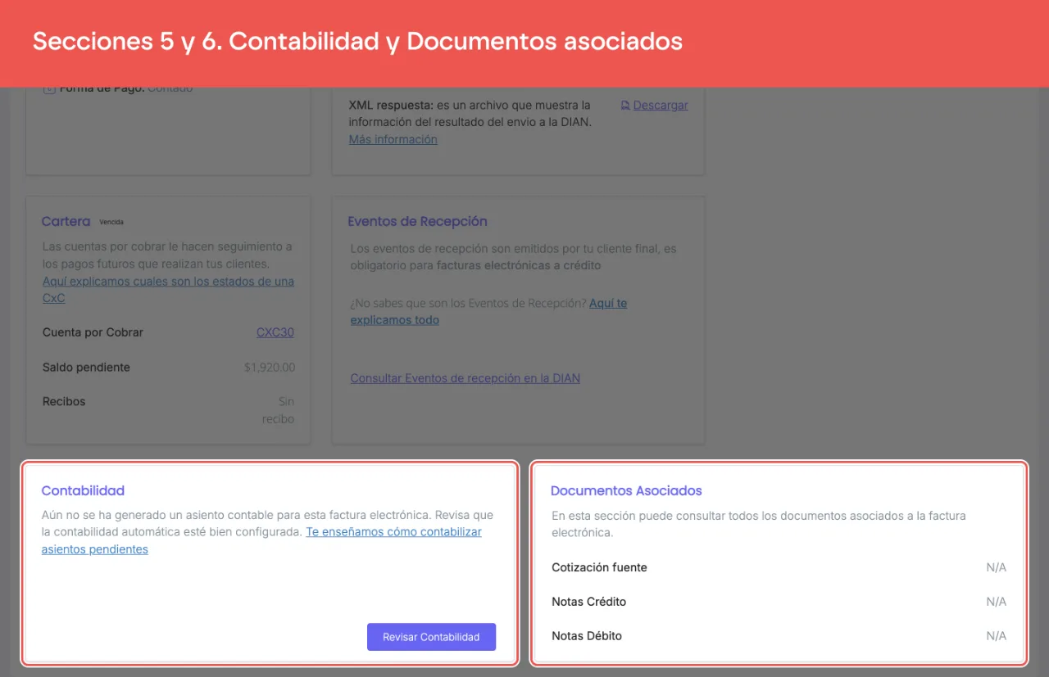This screenshot has height=677, width=1049.
Task: Click Consultar Eventos de recepción en la DIAN
Action: click(465, 378)
